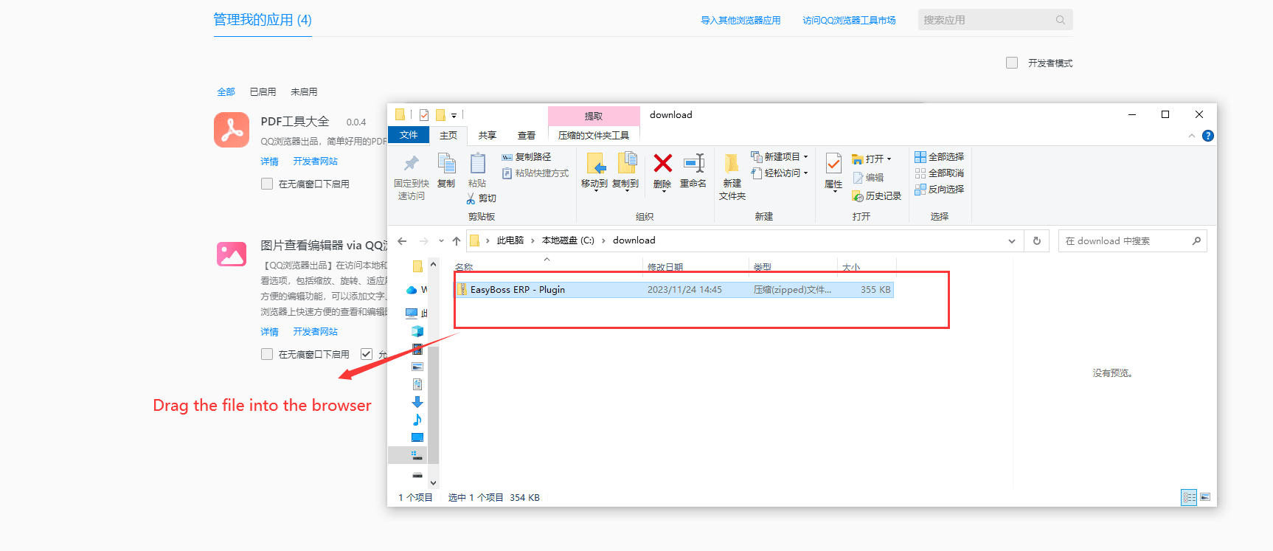Click the Rename (重命名) icon
Screen dimensions: 1273x551
(x=693, y=163)
